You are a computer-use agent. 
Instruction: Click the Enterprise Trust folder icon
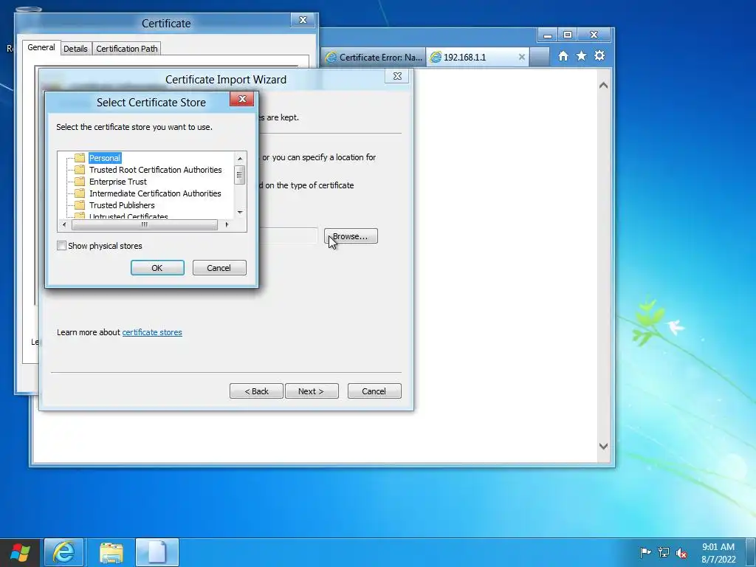80,182
